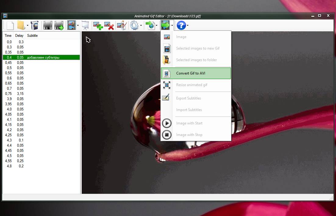
Task: Choose Image with Start entry
Action: pyautogui.click(x=196, y=123)
